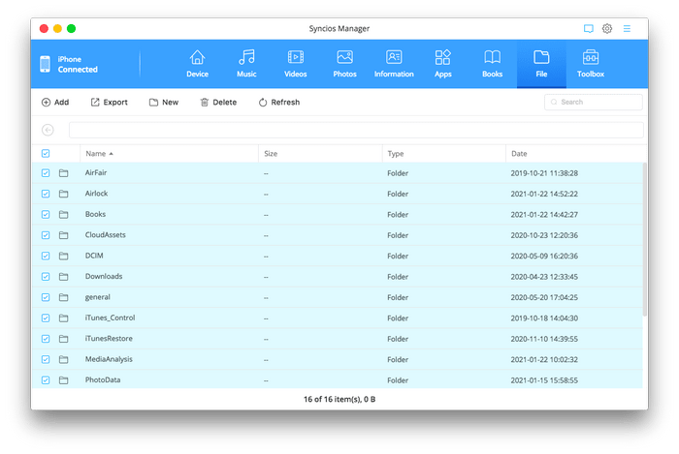Viewport: 679px width, 454px height.
Task: Select the File tab
Action: point(541,64)
